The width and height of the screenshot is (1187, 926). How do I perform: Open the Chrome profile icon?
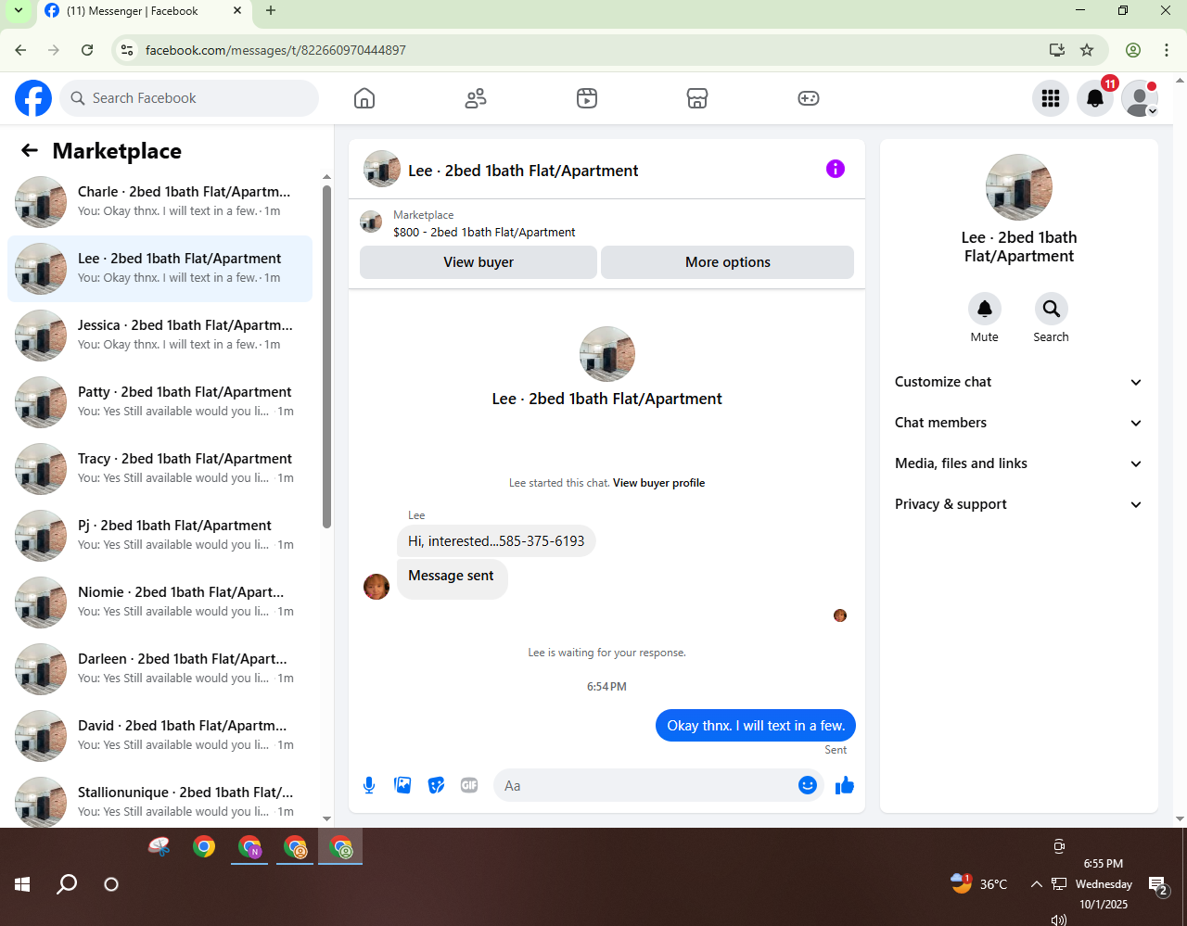pos(1133,50)
